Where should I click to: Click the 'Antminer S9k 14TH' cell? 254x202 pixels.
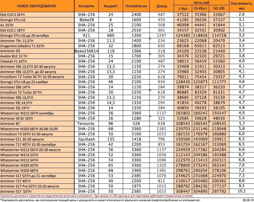(37, 87)
